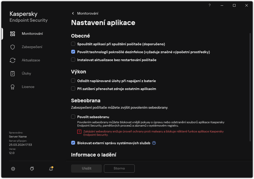Cancel changes with the Storno button
The image size is (254, 179).
click(x=119, y=169)
